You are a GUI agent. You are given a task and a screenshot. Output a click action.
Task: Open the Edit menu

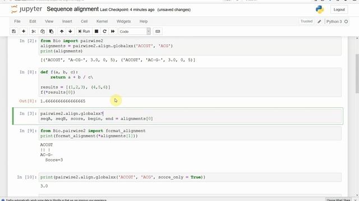click(x=33, y=21)
